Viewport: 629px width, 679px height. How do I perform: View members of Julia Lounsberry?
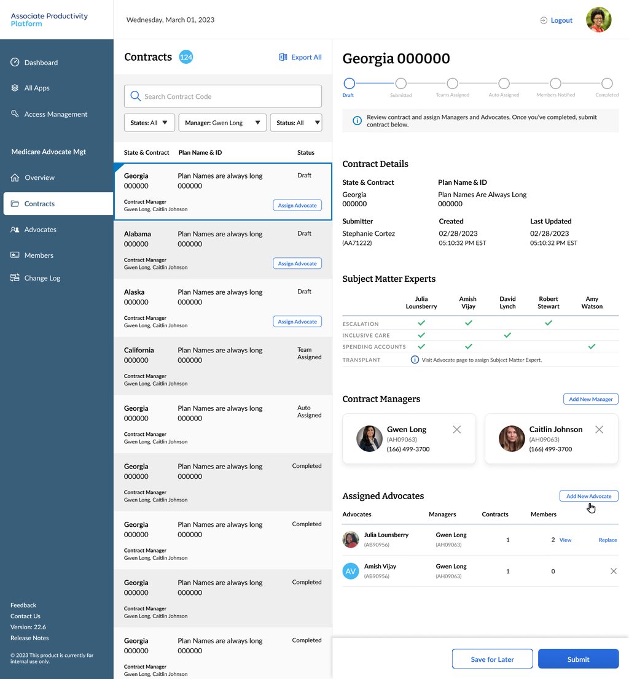[x=565, y=540]
